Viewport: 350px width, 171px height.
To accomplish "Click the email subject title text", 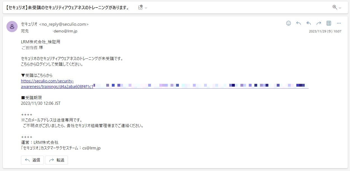I will (67, 8).
